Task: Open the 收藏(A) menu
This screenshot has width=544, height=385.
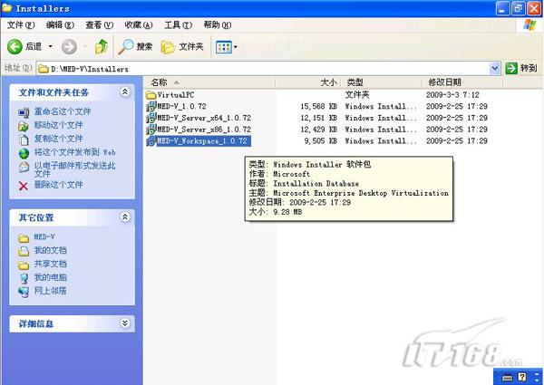Action: (139, 25)
